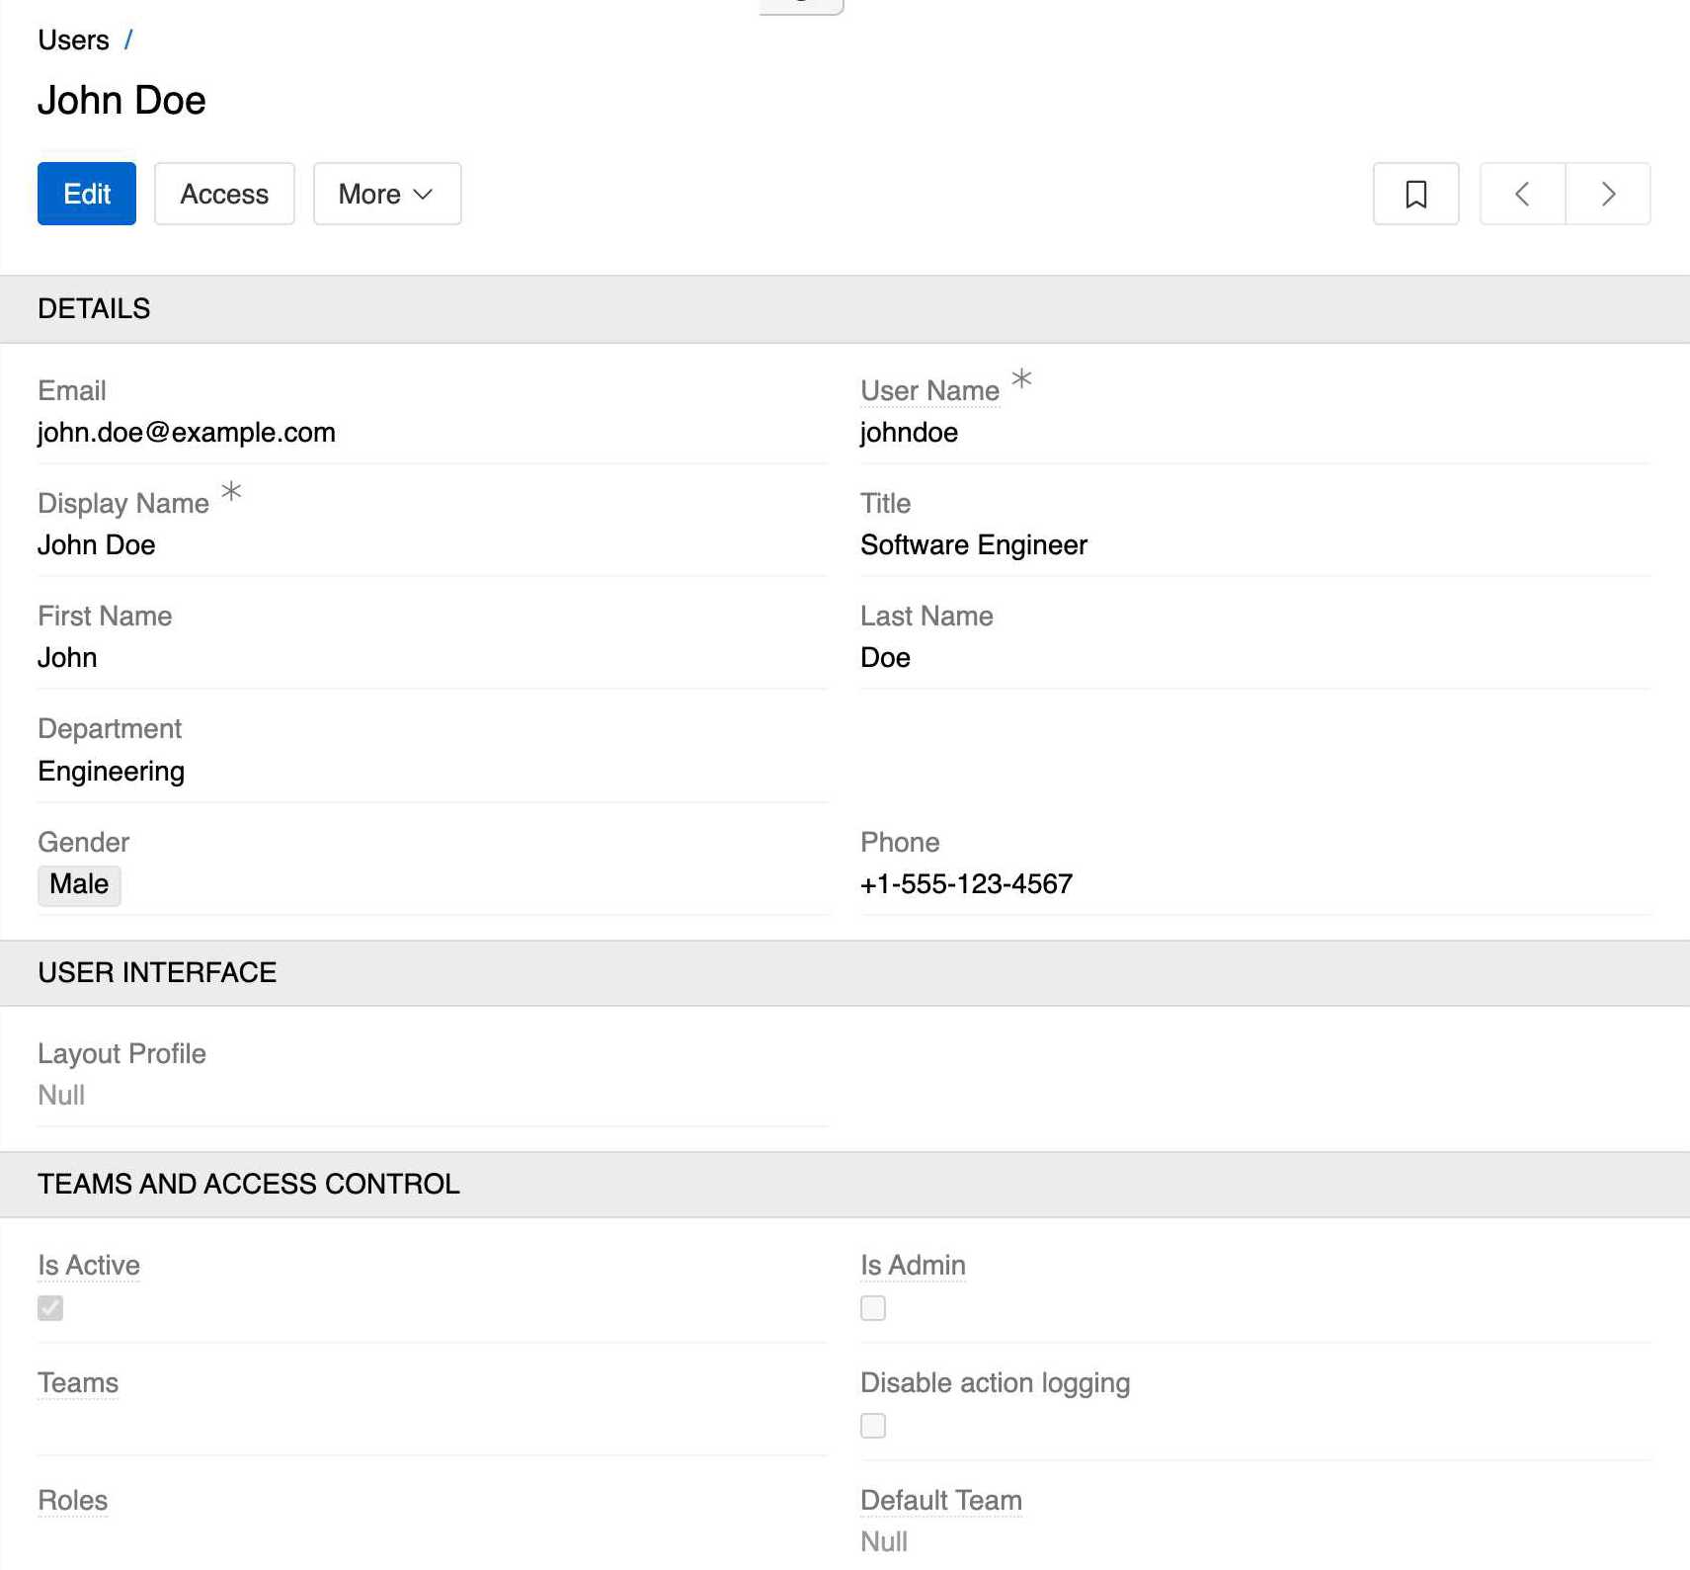
Task: Click the Department field label
Action: tap(110, 729)
